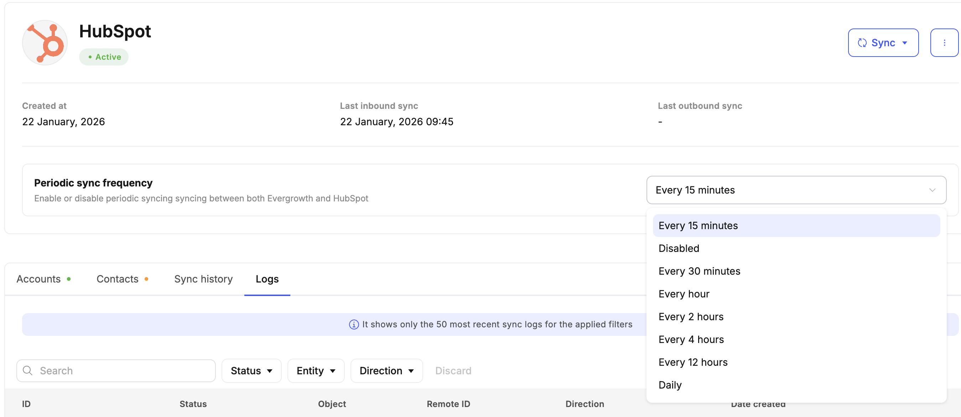This screenshot has width=961, height=417.
Task: Click the Sync button
Action: pyautogui.click(x=883, y=42)
